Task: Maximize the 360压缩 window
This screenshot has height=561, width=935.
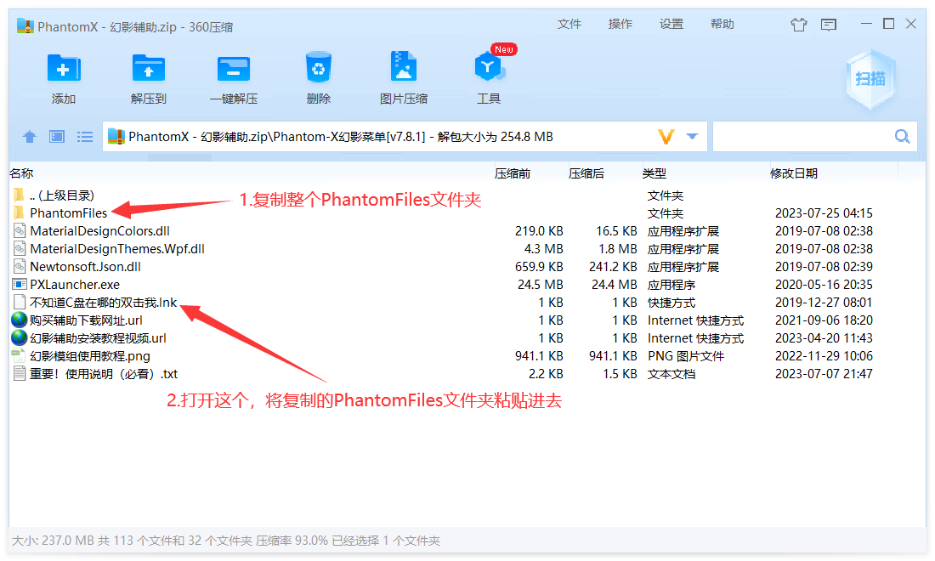Action: (888, 24)
